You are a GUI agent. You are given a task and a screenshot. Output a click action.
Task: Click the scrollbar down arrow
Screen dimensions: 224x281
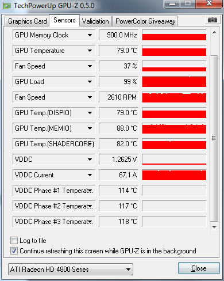coord(214,227)
